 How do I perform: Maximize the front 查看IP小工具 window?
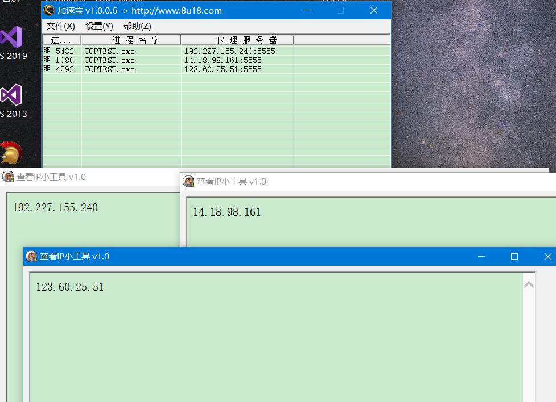click(514, 257)
